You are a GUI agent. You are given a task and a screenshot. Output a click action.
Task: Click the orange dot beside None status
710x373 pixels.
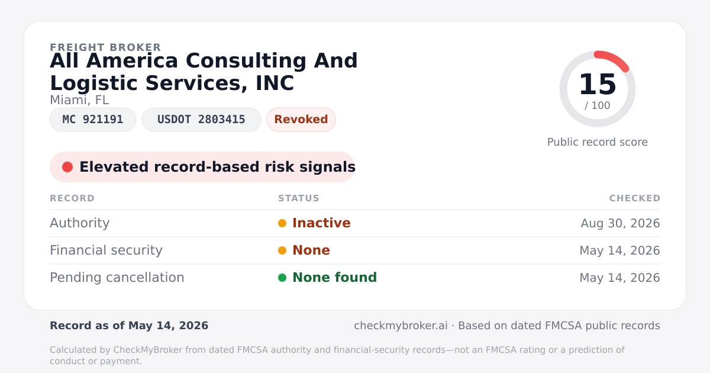click(x=282, y=250)
